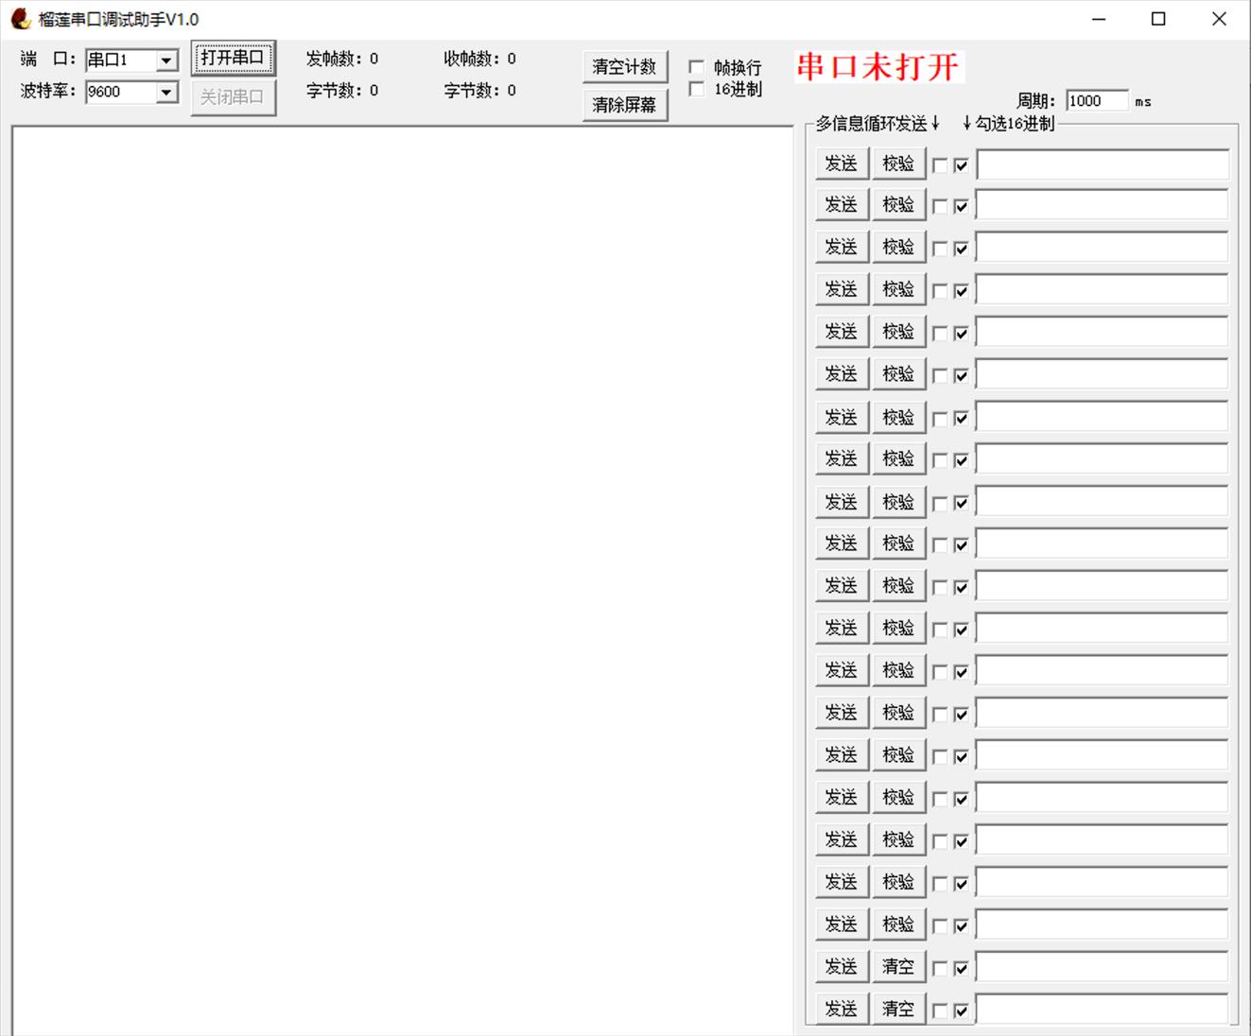Click the 打开串口 button
Image resolution: width=1251 pixels, height=1036 pixels.
point(233,59)
